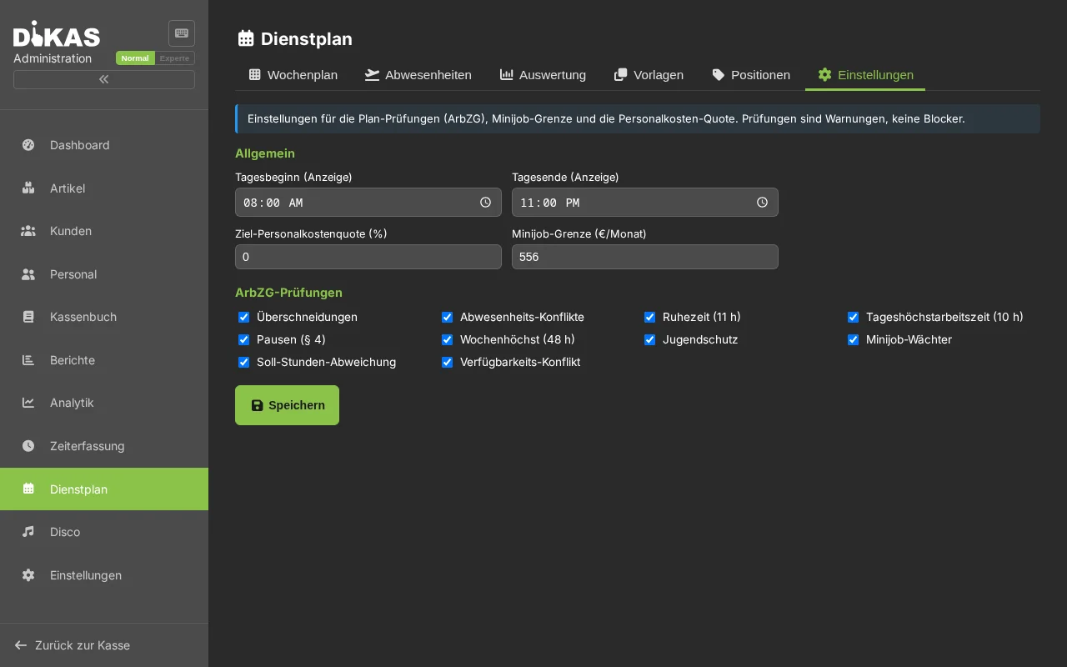
Task: Switch to Normal mode
Action: tap(135, 58)
